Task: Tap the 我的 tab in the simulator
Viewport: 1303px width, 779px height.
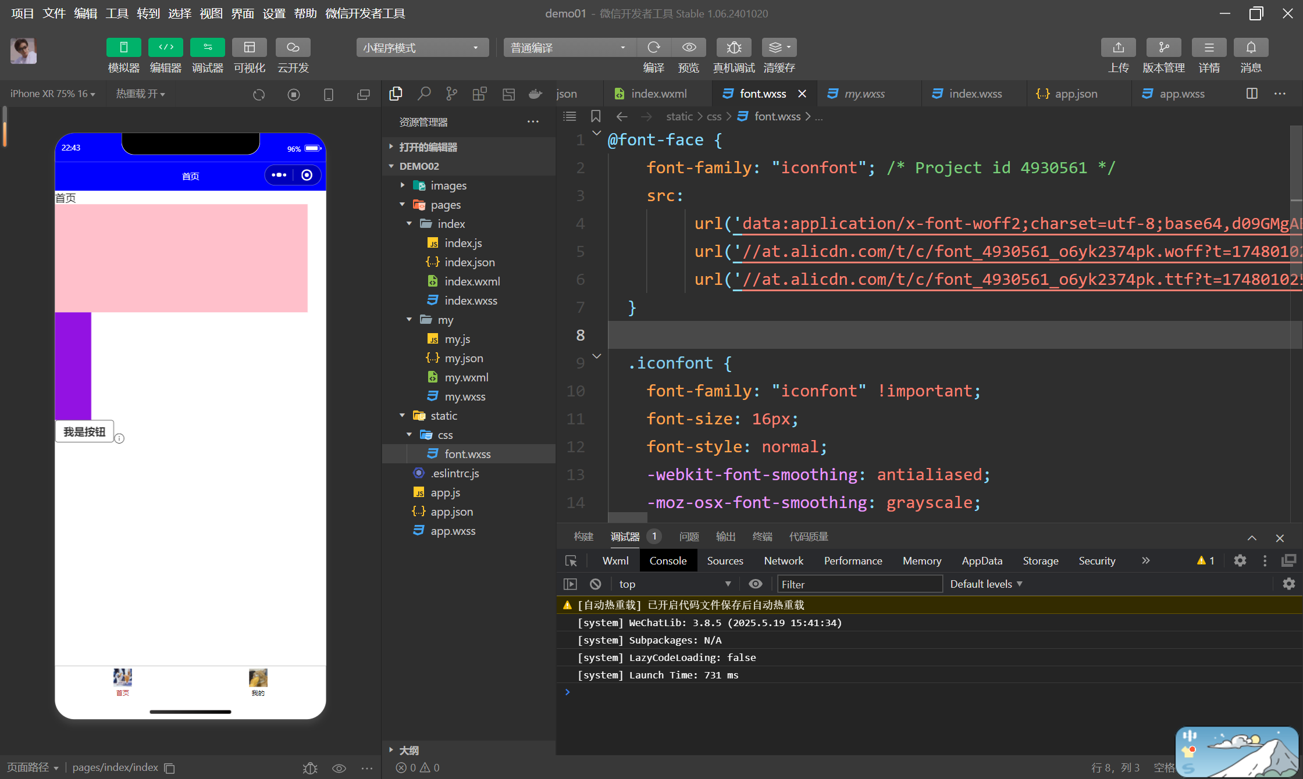Action: tap(258, 682)
